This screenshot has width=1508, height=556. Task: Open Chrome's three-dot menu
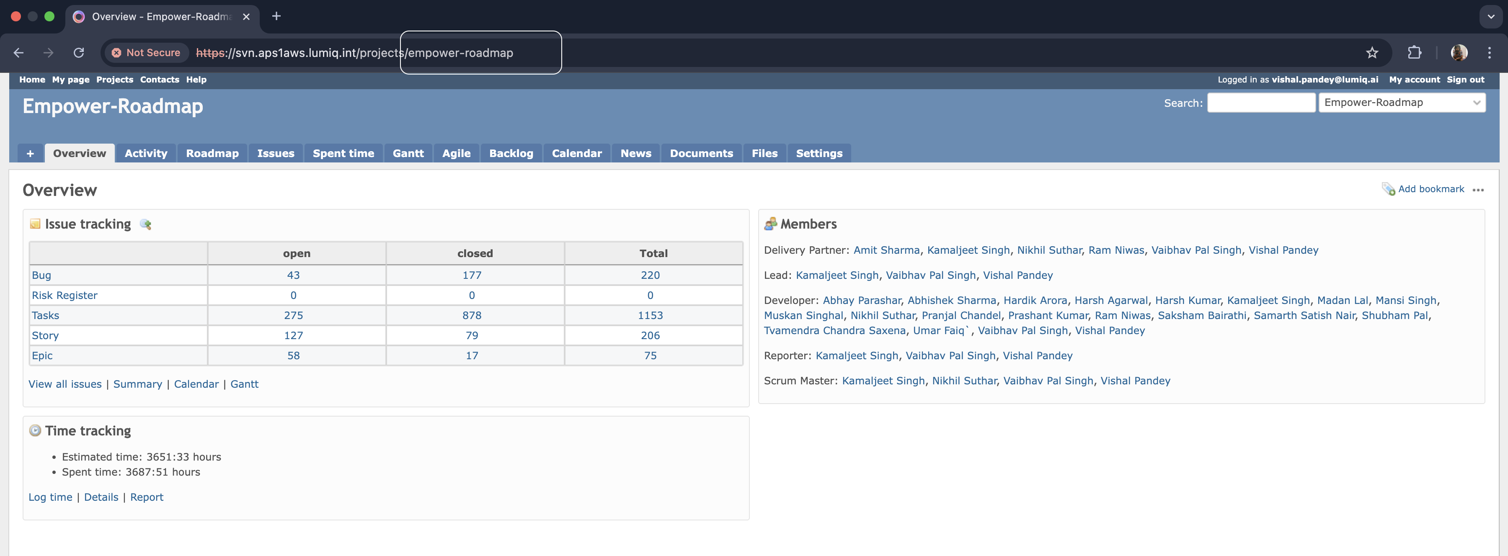click(1489, 53)
